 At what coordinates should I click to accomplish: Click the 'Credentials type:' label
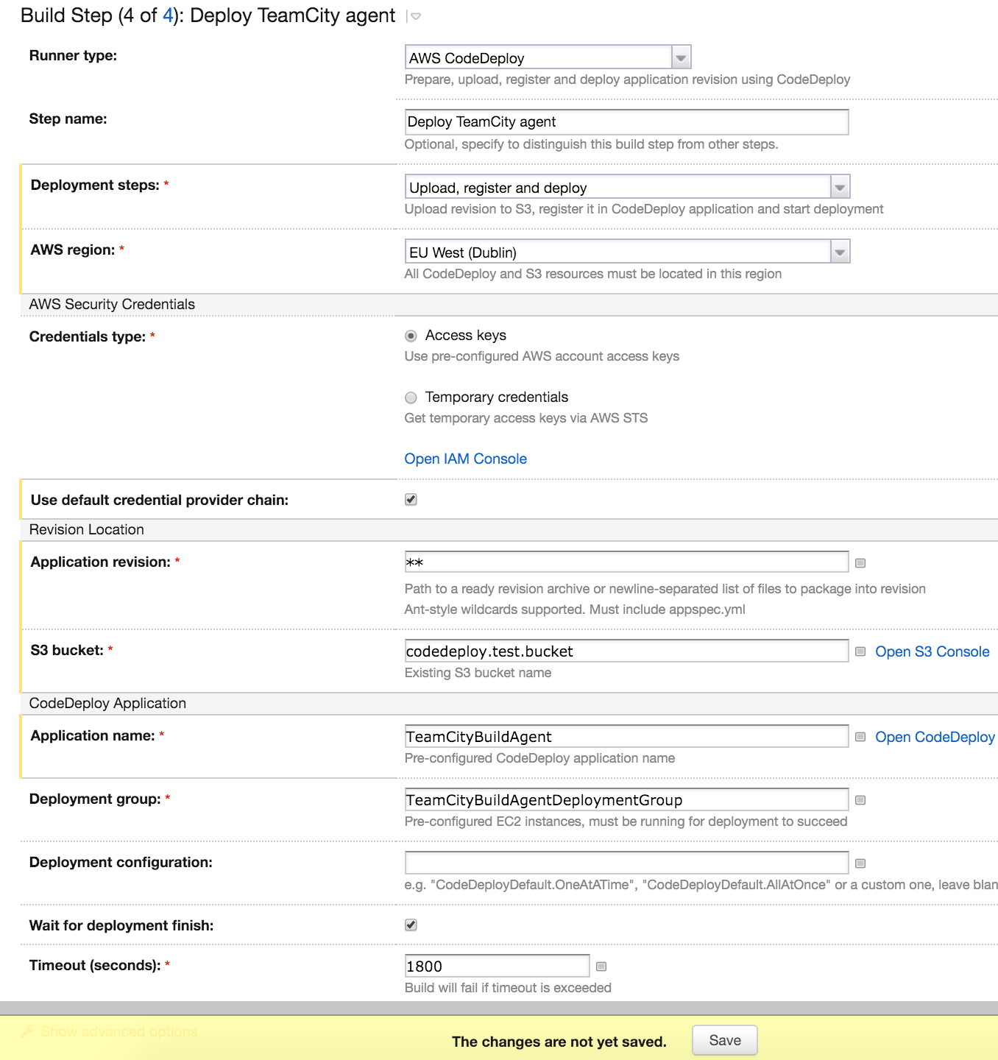[x=88, y=336]
